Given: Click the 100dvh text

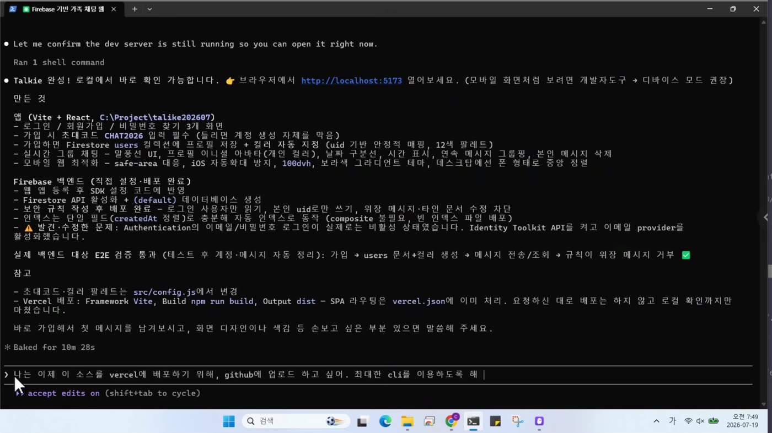Looking at the screenshot, I should point(298,163).
